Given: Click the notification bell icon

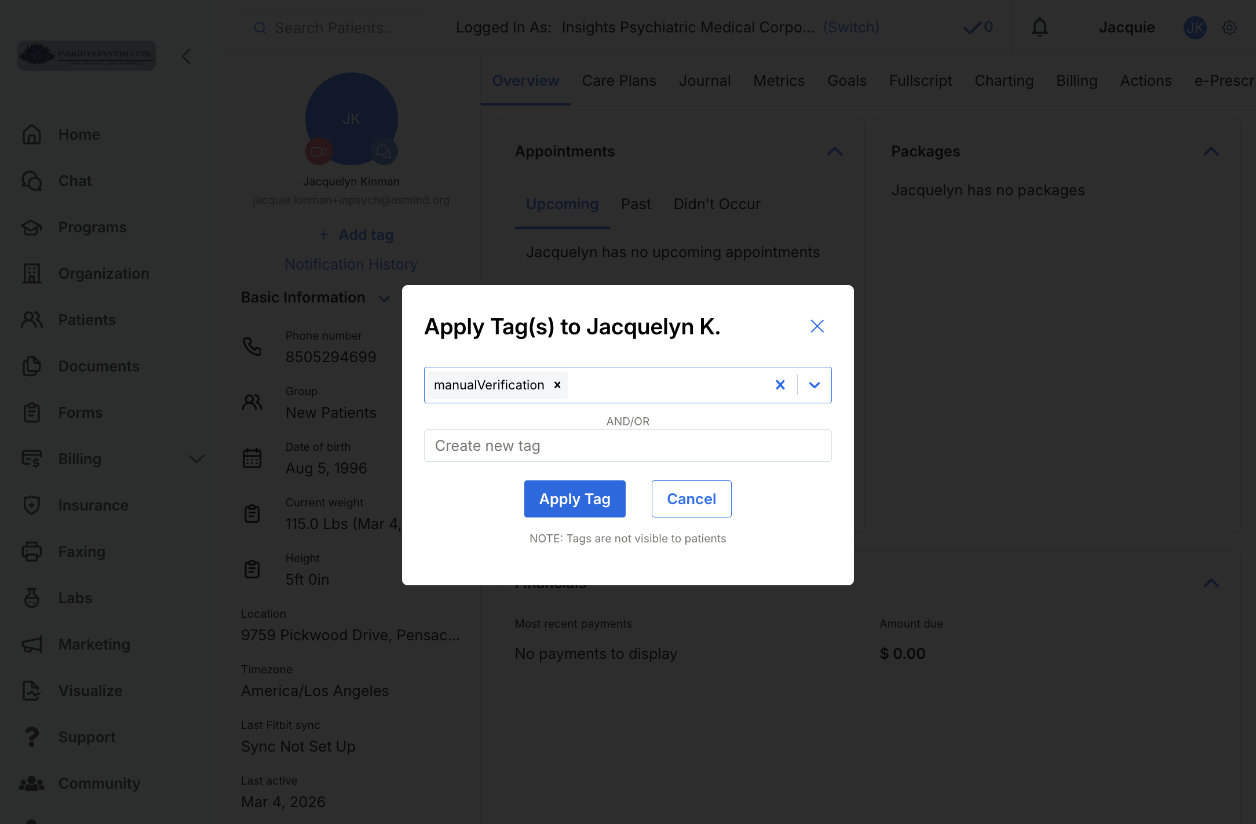Looking at the screenshot, I should [x=1040, y=27].
